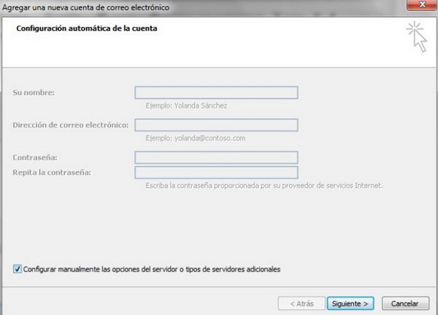
Task: Click the Su nombre input field
Action: tap(216, 93)
